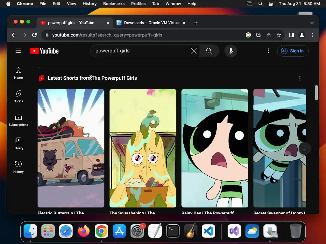Show next Shorts with right arrow
The image size is (326, 244).
[x=305, y=148]
